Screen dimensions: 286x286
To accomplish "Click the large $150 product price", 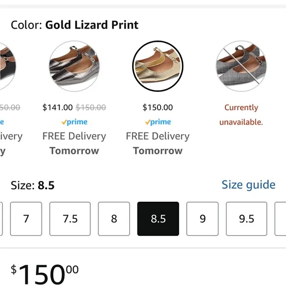I will click(45, 274).
